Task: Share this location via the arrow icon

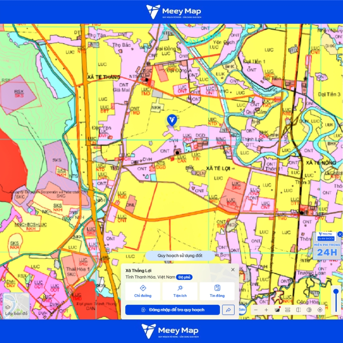Action: pyautogui.click(x=228, y=310)
